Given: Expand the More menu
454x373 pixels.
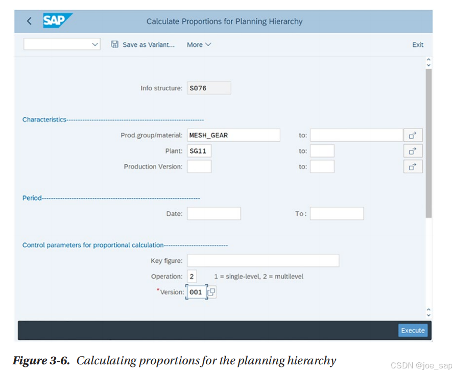Looking at the screenshot, I should [x=199, y=44].
